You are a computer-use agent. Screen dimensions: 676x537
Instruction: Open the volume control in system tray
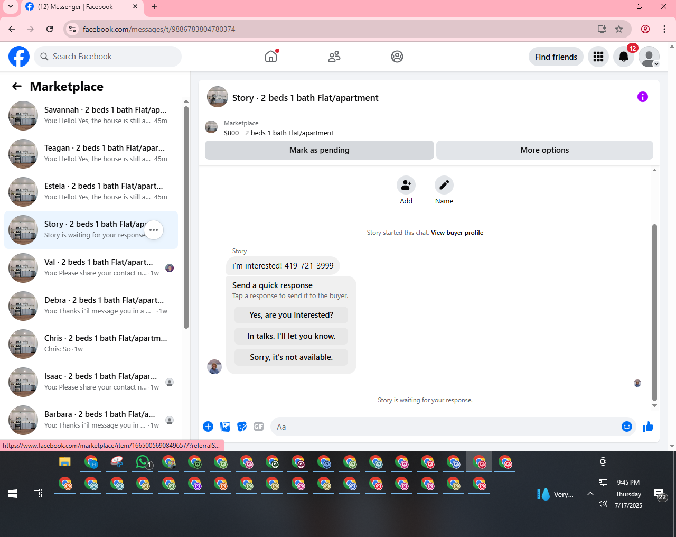point(603,504)
